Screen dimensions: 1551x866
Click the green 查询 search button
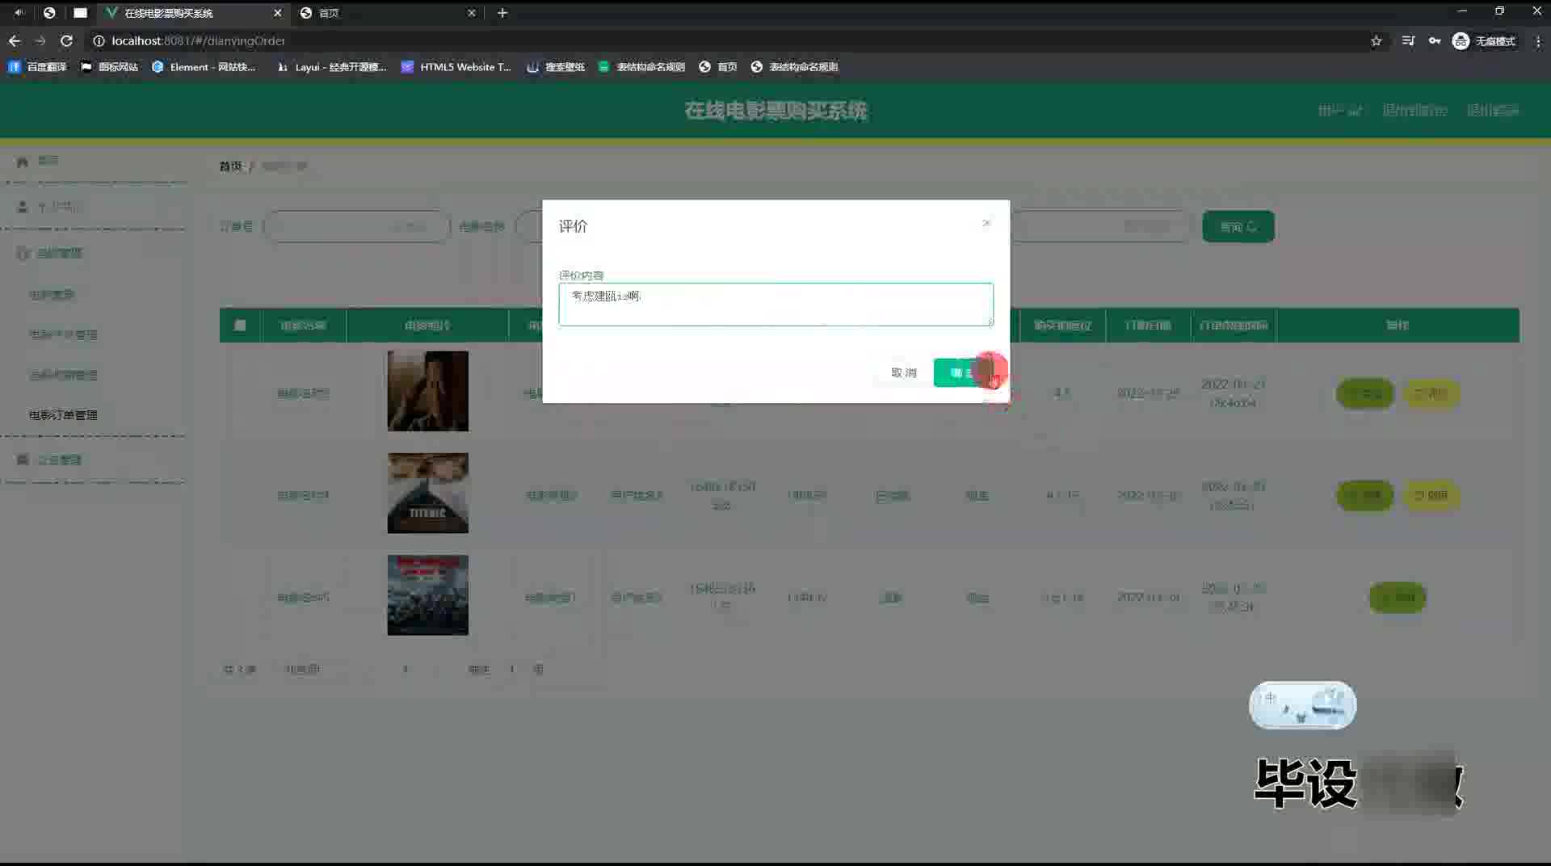(x=1238, y=227)
